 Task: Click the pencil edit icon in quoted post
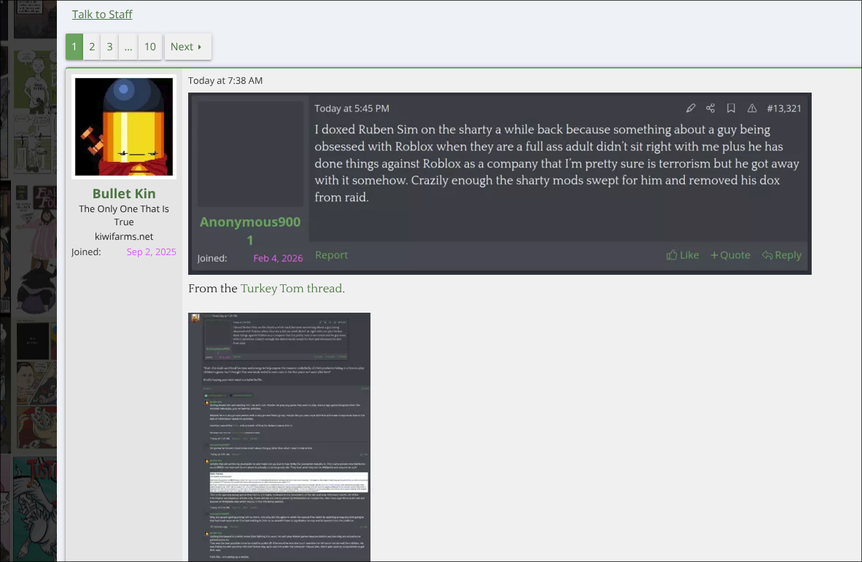691,108
